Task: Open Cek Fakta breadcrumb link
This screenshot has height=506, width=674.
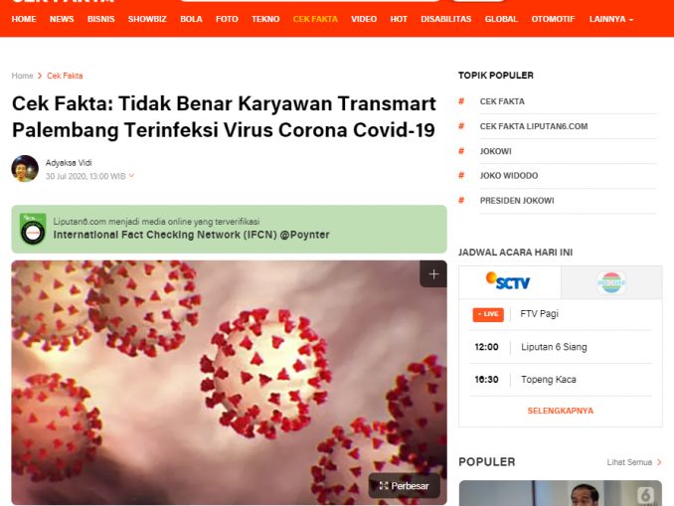Action: tap(65, 76)
